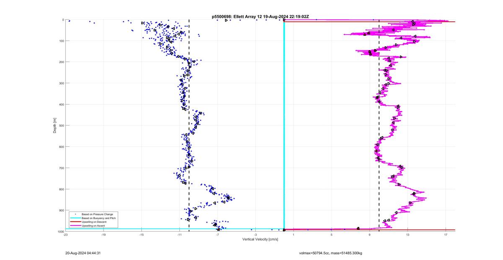503x260 pixels.
Task: Click the plot title 'p5500698: Ellett Array 12'
Action: point(237,16)
